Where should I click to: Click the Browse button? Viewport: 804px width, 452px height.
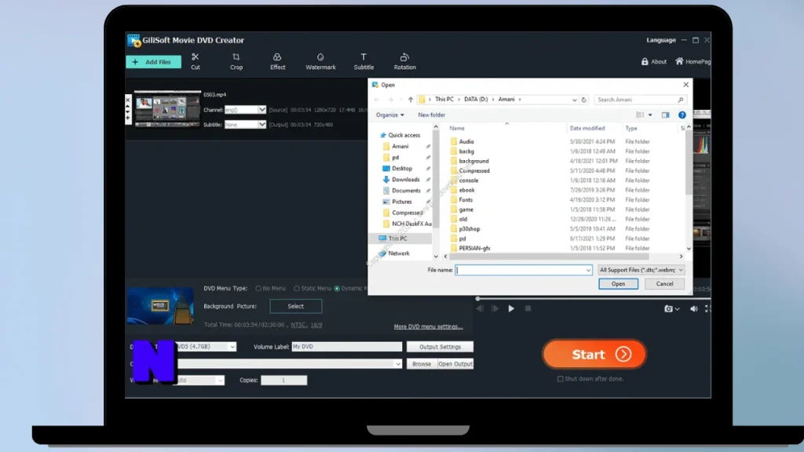422,364
